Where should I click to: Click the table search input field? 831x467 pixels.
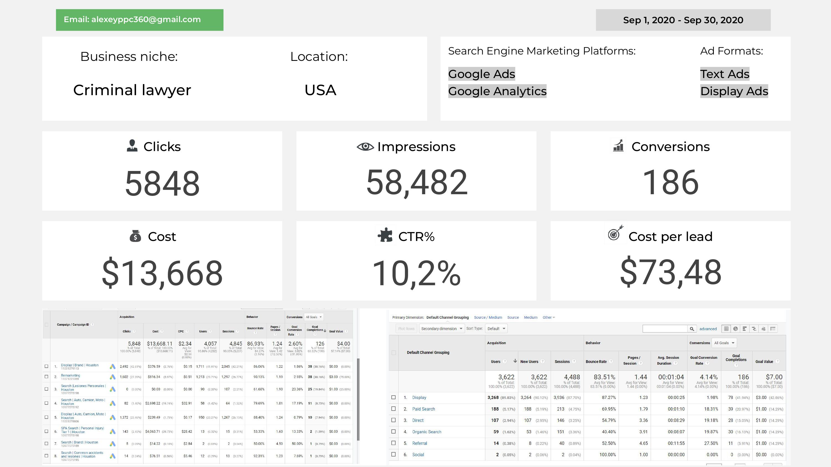665,329
